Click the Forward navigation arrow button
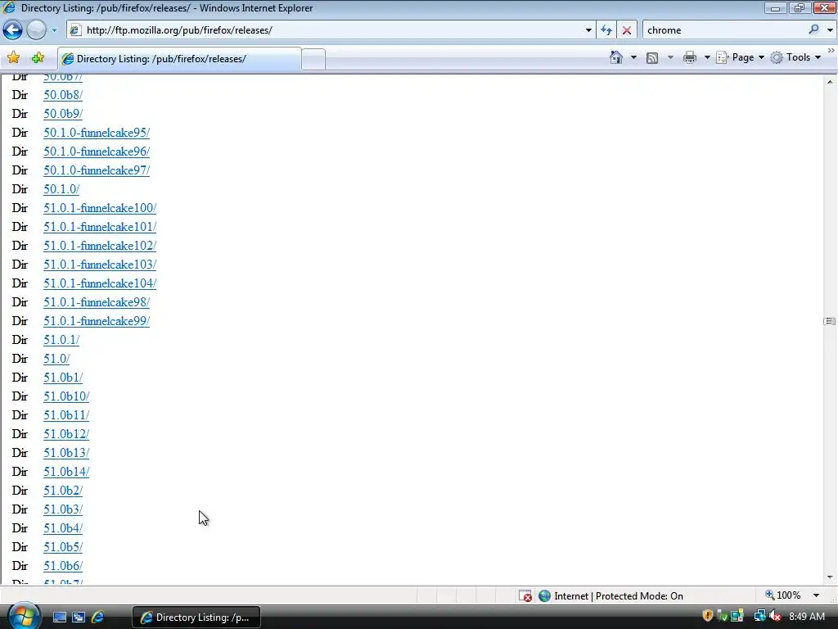Screen dimensions: 838x629 tap(36, 30)
